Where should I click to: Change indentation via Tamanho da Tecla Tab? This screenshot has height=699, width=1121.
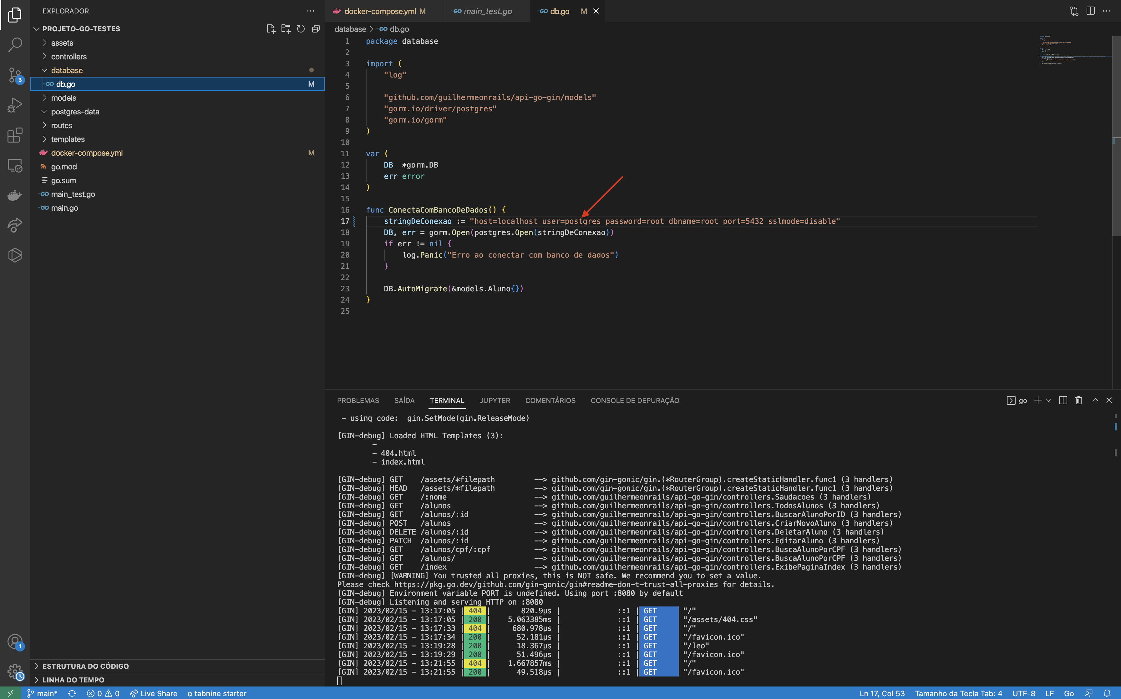click(x=958, y=693)
